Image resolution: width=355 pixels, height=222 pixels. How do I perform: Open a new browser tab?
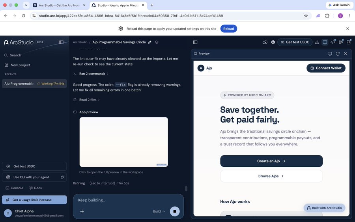[152, 5]
